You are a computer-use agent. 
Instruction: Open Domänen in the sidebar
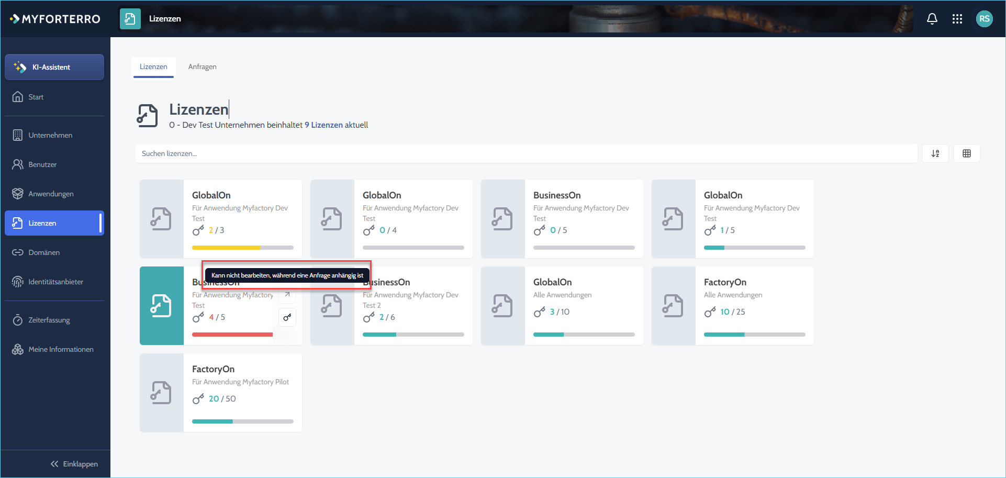click(54, 252)
